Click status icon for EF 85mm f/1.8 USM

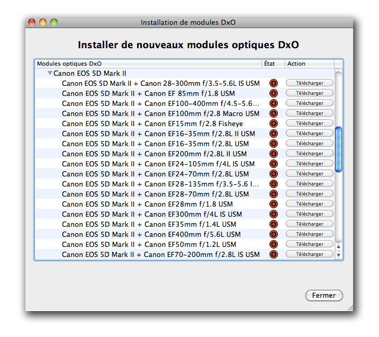coord(273,93)
